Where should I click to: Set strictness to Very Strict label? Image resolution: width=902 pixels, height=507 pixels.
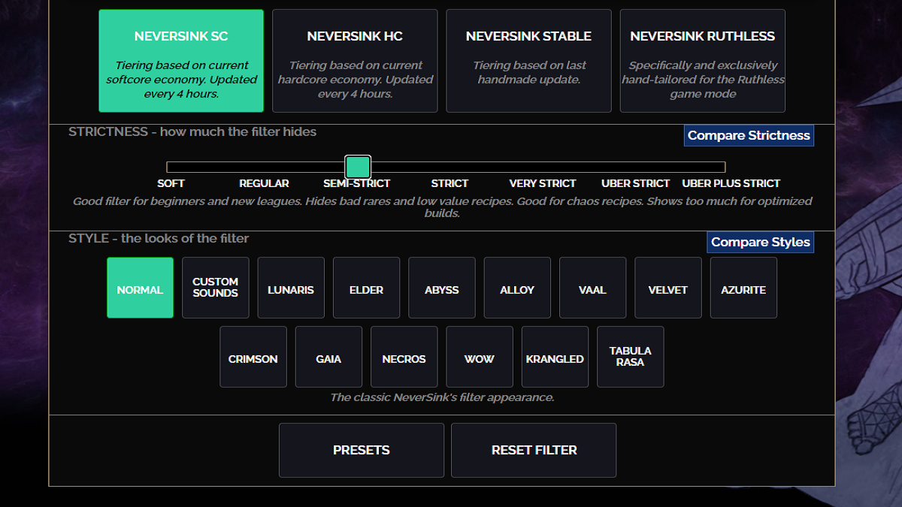[x=542, y=183]
